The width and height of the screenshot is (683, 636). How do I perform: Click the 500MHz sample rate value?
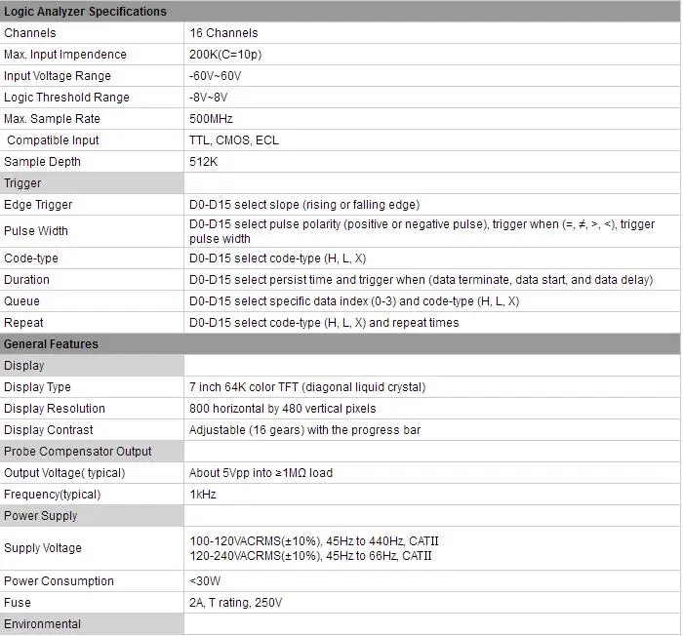coord(212,118)
